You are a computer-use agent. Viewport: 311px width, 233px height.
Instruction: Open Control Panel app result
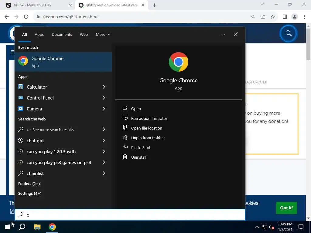coord(40,98)
